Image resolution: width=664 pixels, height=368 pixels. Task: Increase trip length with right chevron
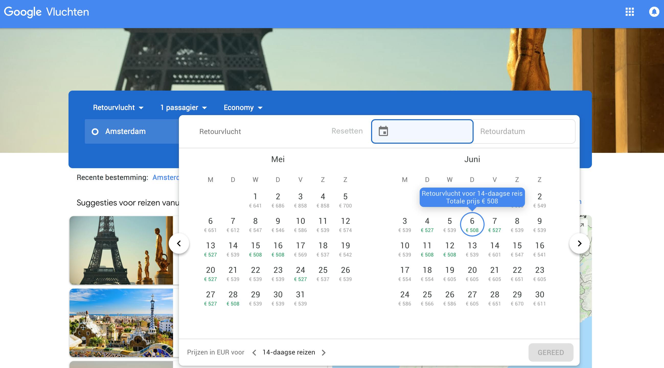click(x=324, y=352)
